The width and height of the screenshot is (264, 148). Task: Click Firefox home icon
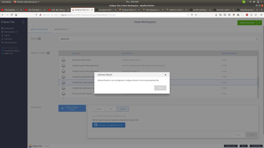(x=16, y=15)
